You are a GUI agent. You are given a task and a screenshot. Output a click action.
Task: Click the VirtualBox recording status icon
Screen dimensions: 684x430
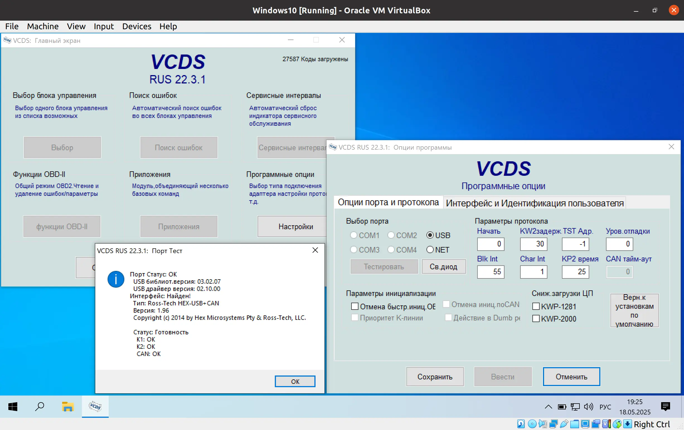pos(596,424)
